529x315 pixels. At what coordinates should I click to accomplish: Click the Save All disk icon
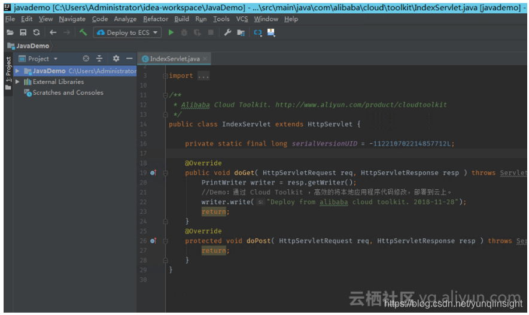click(x=23, y=32)
